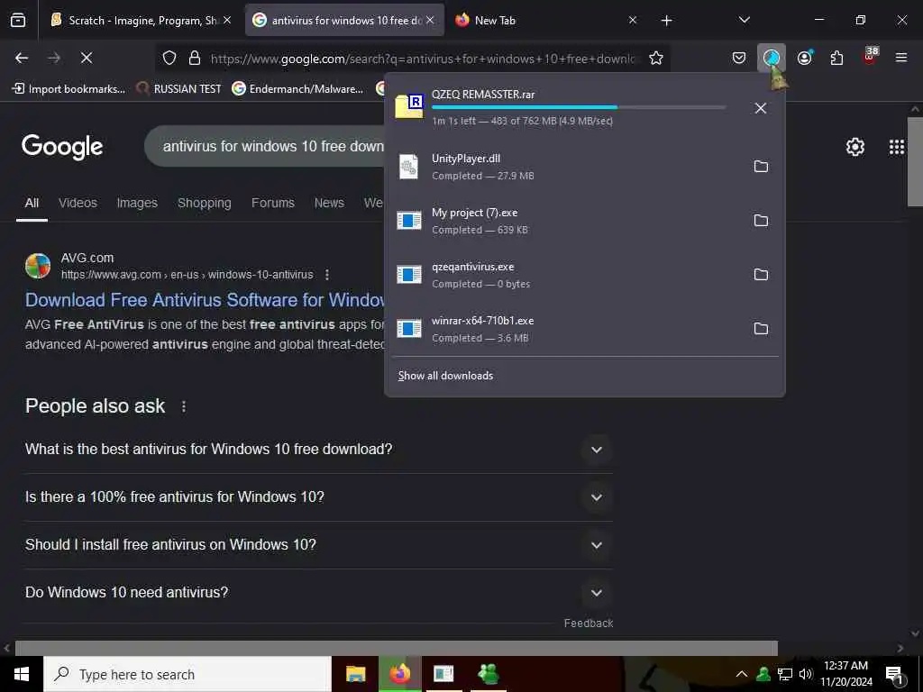Viewport: 923px width, 692px height.
Task: Open a new tab with plus button
Action: point(666,21)
